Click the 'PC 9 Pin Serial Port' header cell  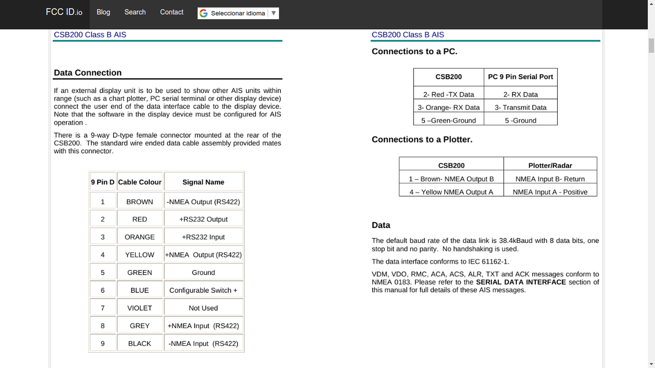(x=520, y=77)
